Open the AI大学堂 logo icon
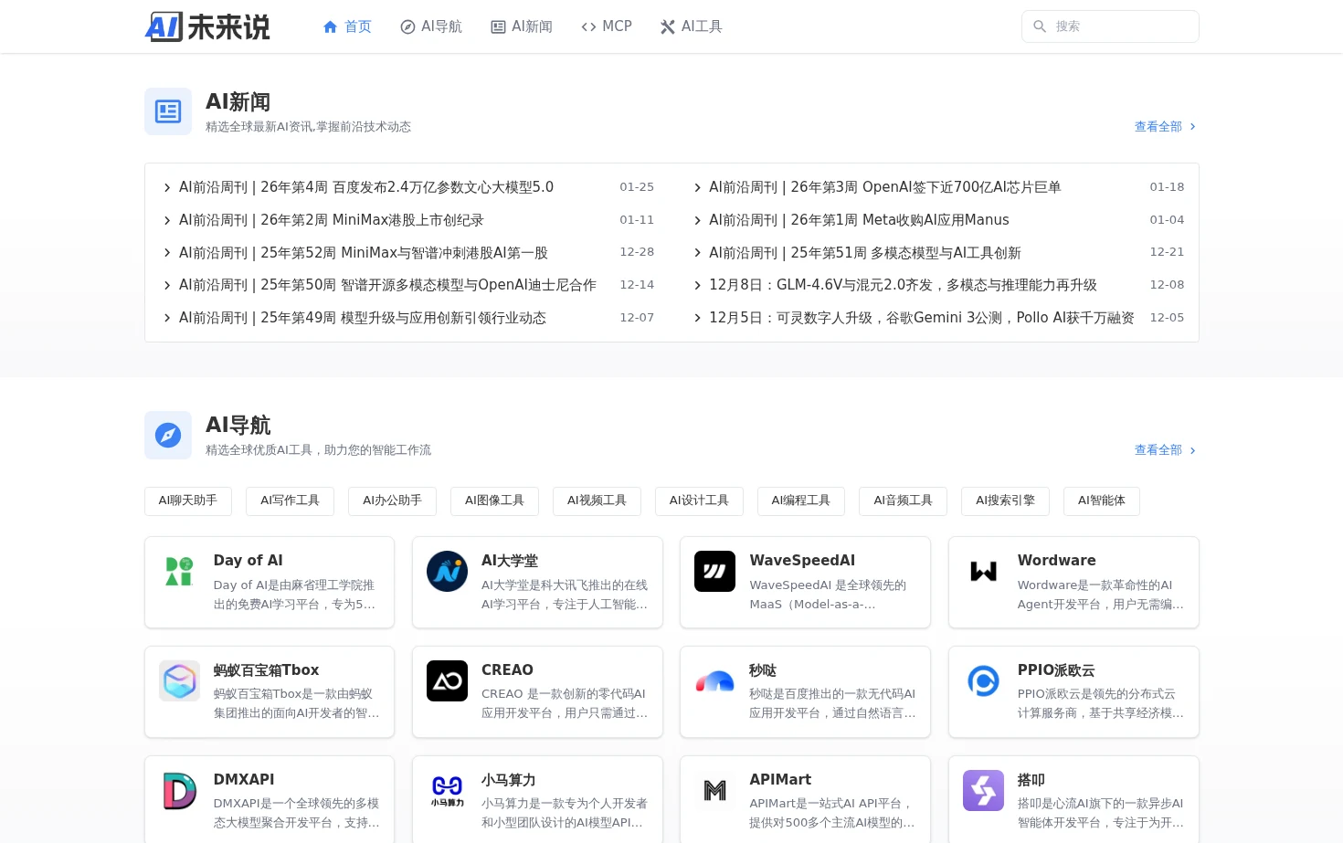The height and width of the screenshot is (843, 1343). click(448, 572)
